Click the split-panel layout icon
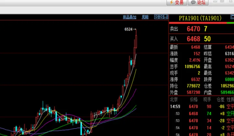Viewport: 234px width, 136px height. point(166,17)
